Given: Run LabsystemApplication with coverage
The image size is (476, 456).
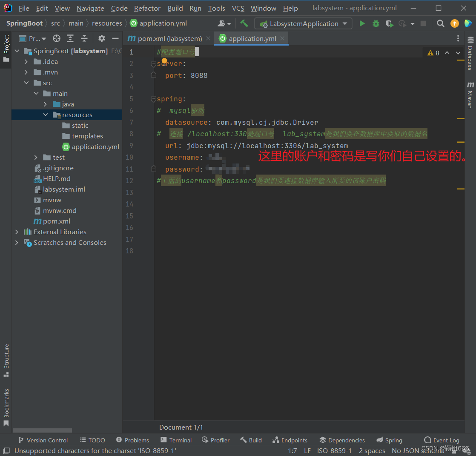Looking at the screenshot, I should (389, 23).
